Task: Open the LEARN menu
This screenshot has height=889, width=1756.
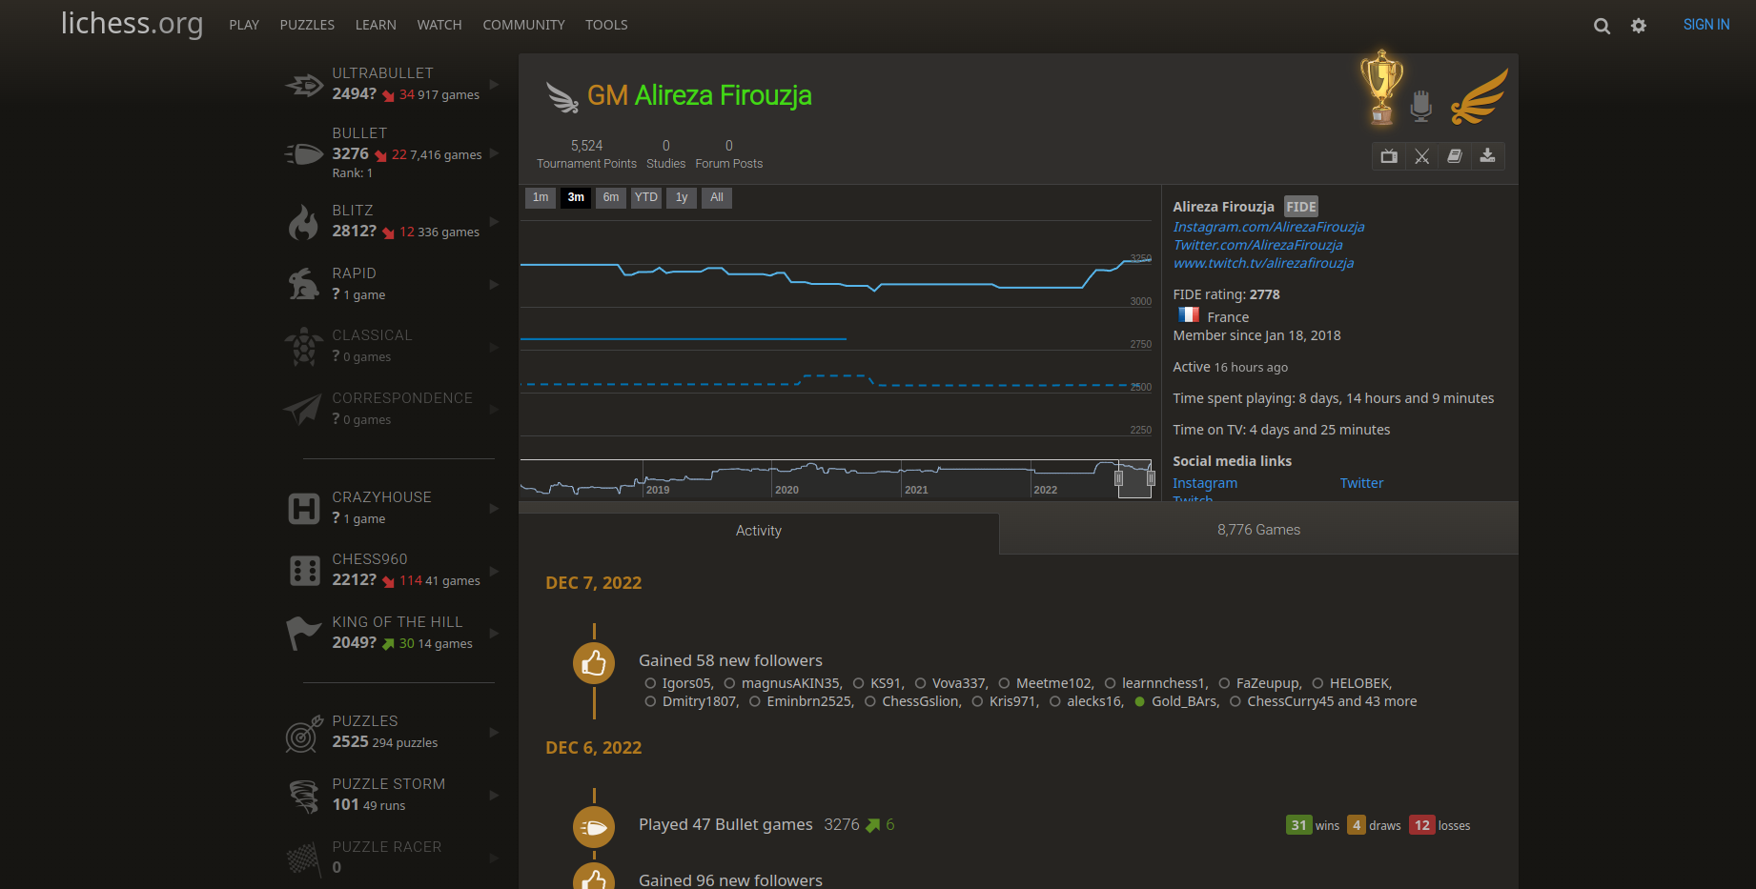Action: [376, 25]
